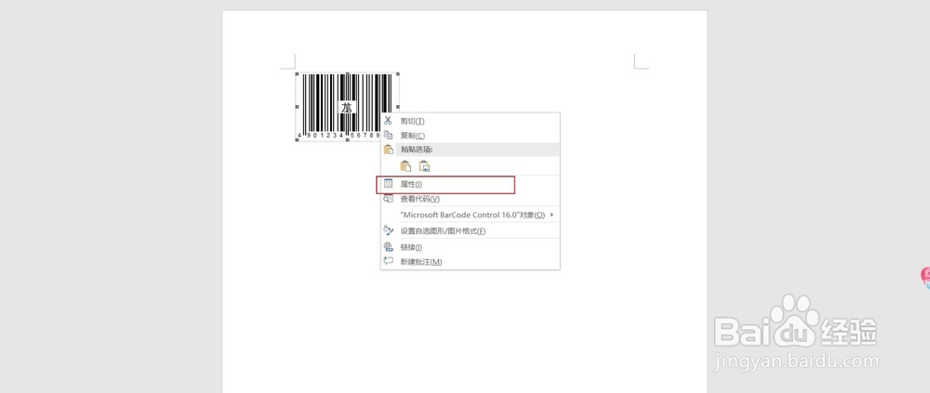Click the pink floating icon at right edge
Screen dimensions: 930x393
pyautogui.click(x=925, y=277)
